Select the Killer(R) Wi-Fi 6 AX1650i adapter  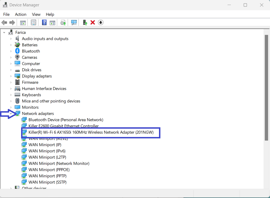coord(92,132)
